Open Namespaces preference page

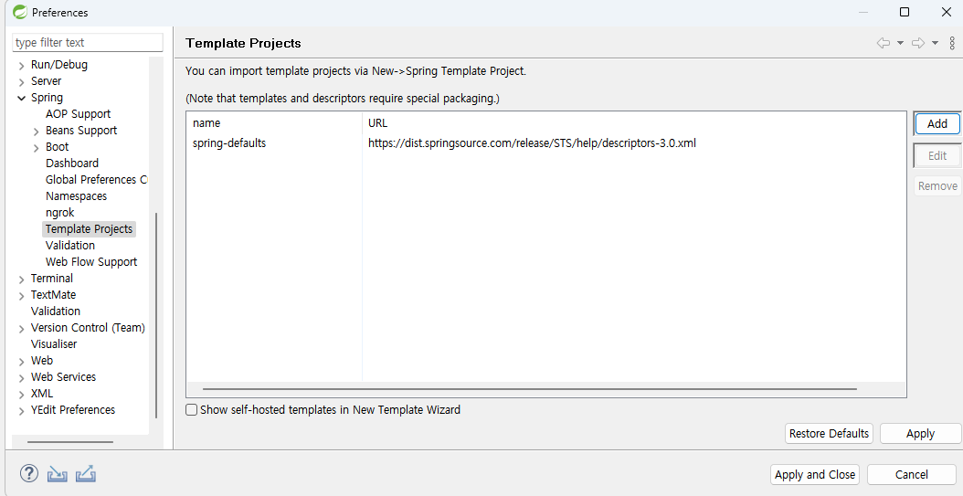[76, 195]
